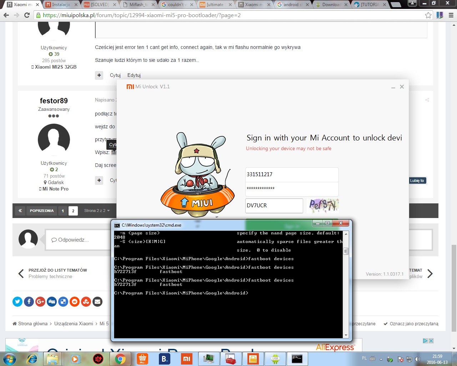
Task: Show hidden system tray icons
Action: [381, 359]
